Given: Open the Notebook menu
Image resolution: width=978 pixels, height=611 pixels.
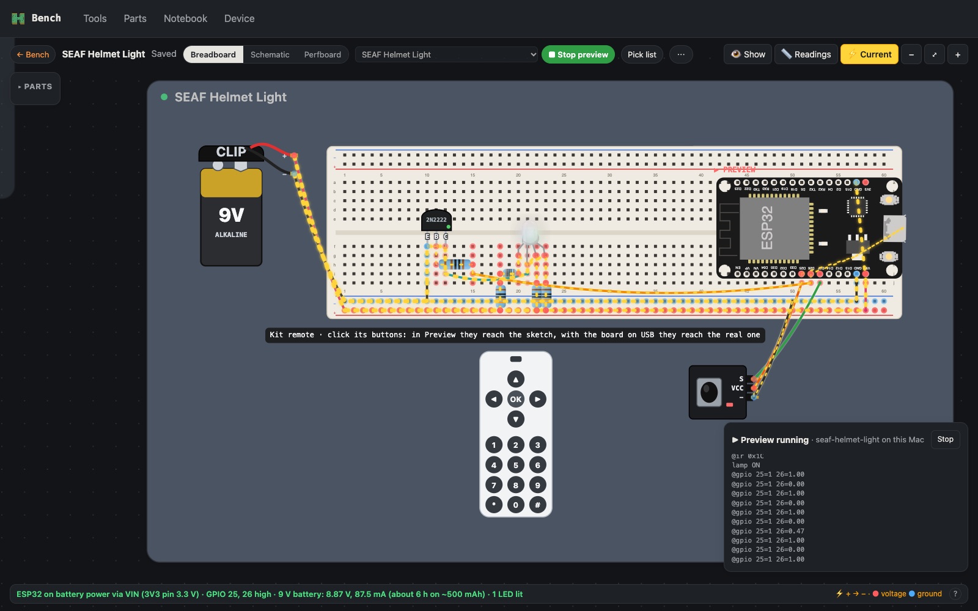Looking at the screenshot, I should [x=185, y=18].
